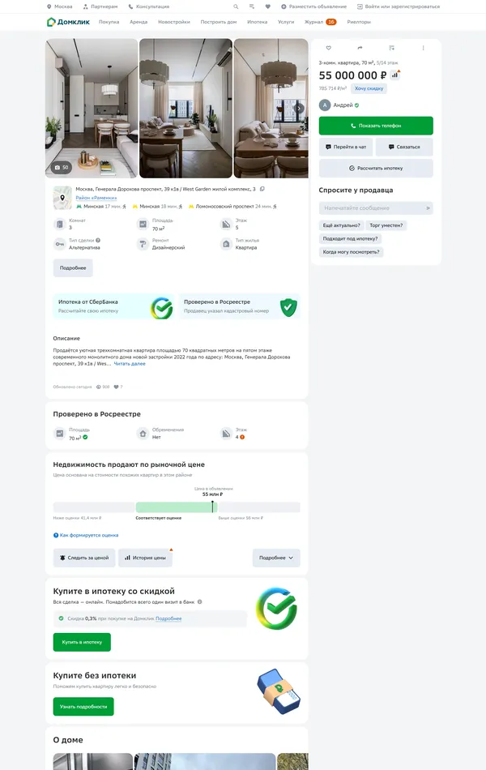
Task: Focus the Напечатайте сообщение input field
Action: tap(372, 208)
